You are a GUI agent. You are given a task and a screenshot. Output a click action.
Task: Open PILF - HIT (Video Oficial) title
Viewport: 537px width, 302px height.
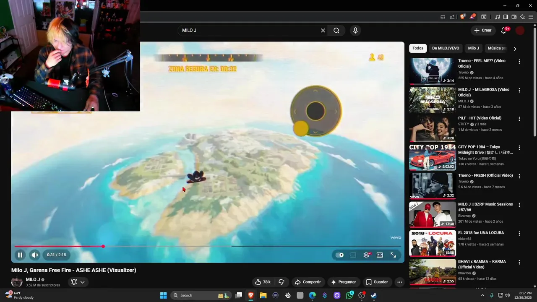point(480,118)
